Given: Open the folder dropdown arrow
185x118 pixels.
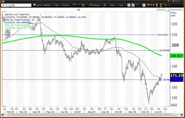Looking at the screenshot, I should click(x=87, y=5).
